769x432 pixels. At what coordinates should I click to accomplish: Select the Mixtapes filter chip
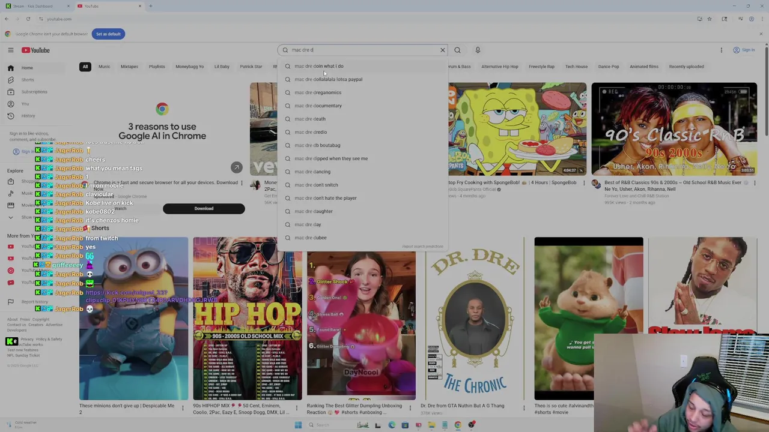129,67
